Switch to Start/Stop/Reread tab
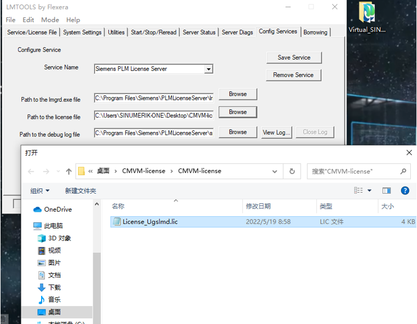The image size is (417, 324). (x=154, y=33)
